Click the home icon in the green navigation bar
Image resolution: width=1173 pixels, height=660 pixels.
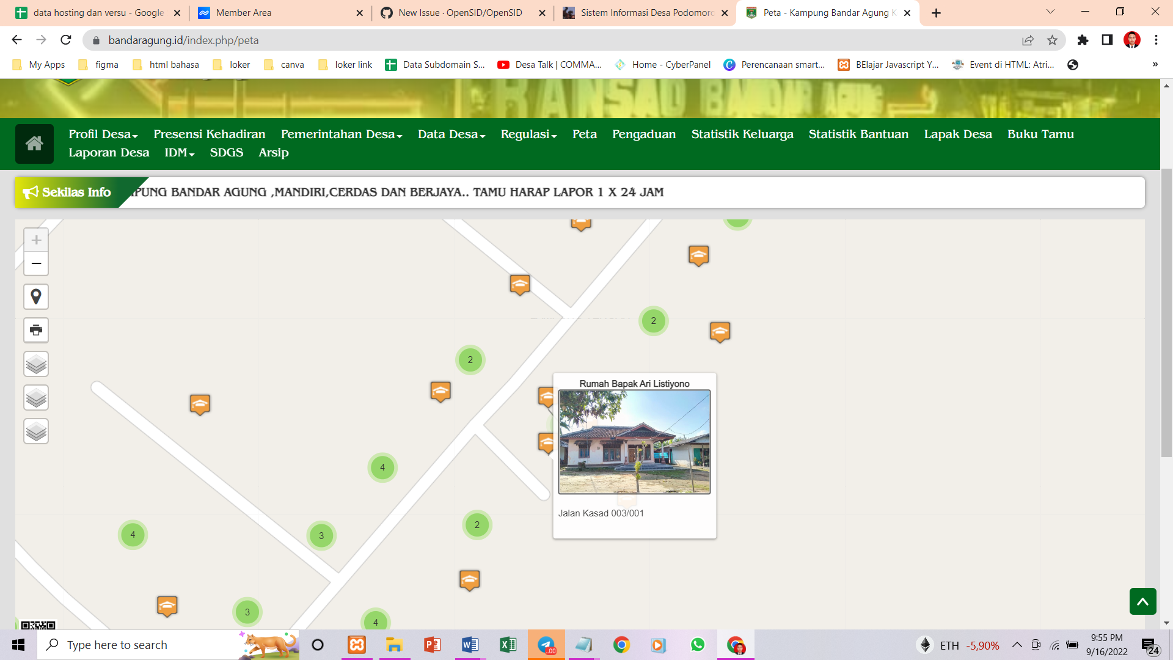[34, 144]
